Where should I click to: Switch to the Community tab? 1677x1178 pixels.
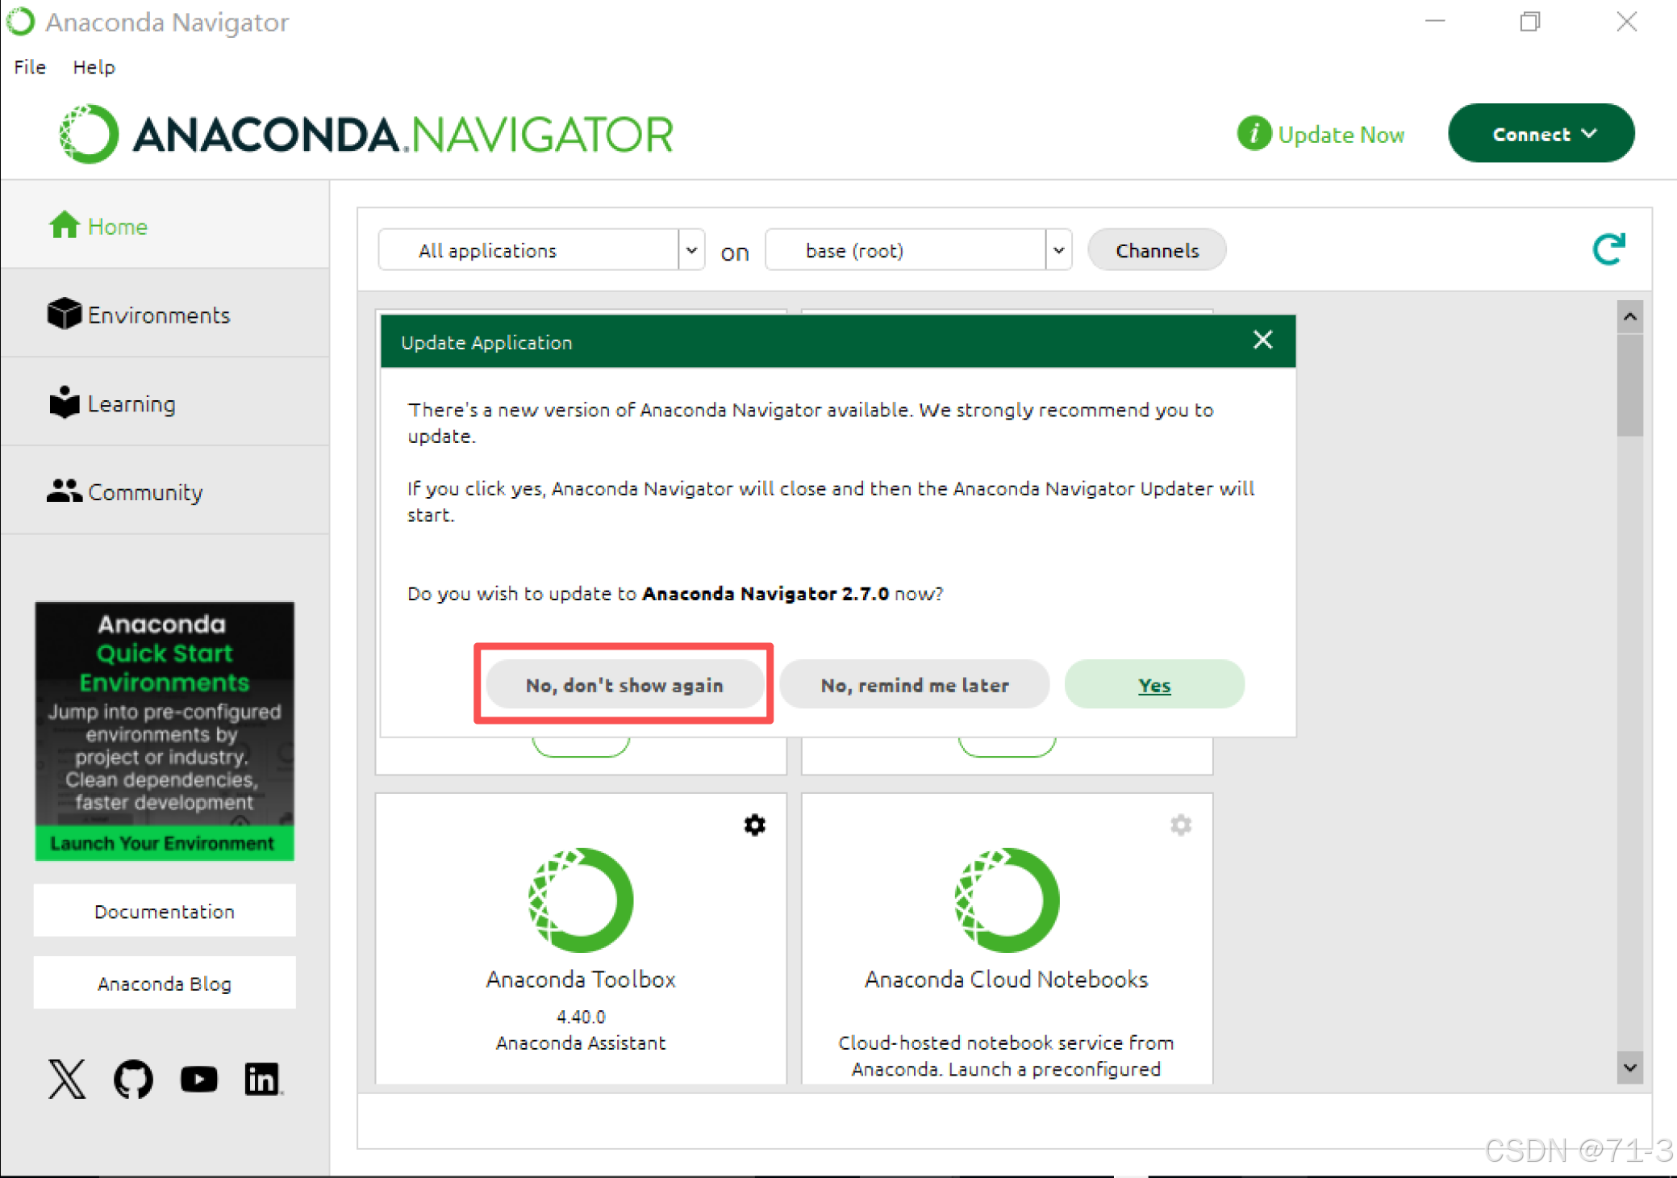[x=165, y=491]
